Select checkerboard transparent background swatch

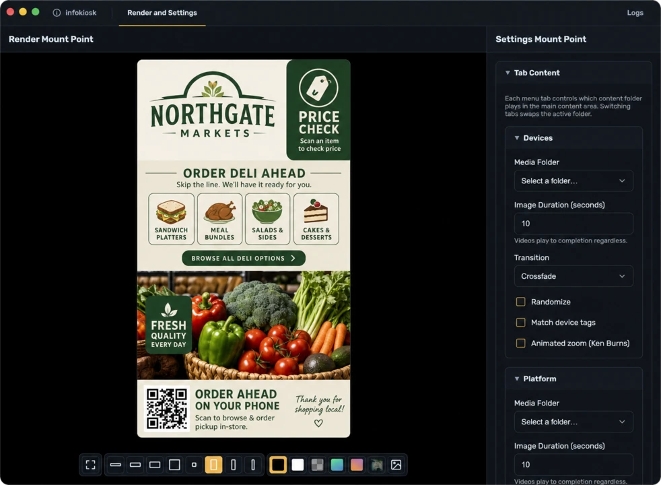coord(318,465)
